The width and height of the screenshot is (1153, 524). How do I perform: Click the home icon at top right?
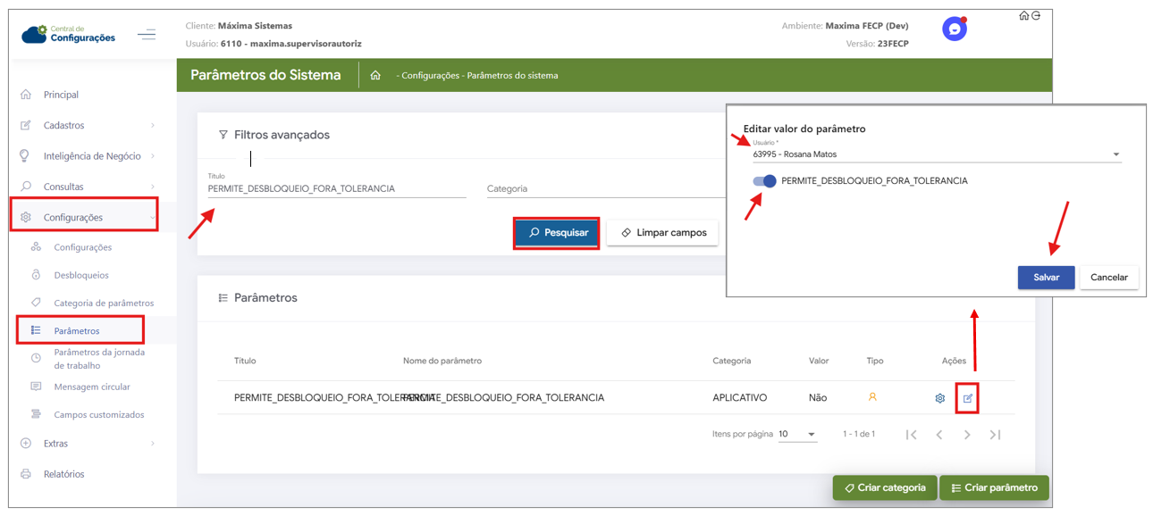1024,15
